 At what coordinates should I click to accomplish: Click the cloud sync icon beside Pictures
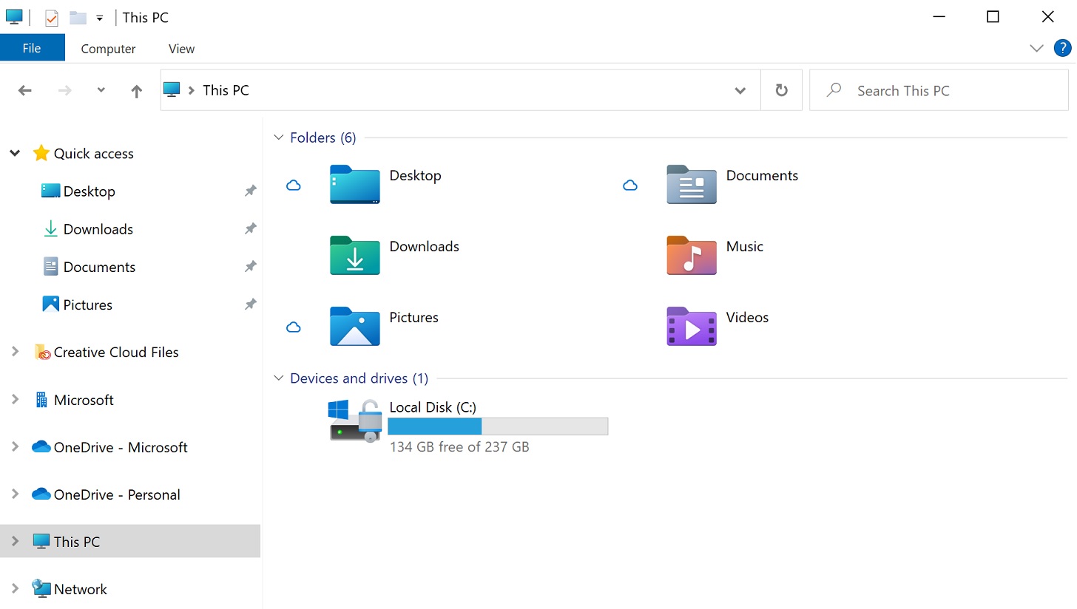(294, 327)
